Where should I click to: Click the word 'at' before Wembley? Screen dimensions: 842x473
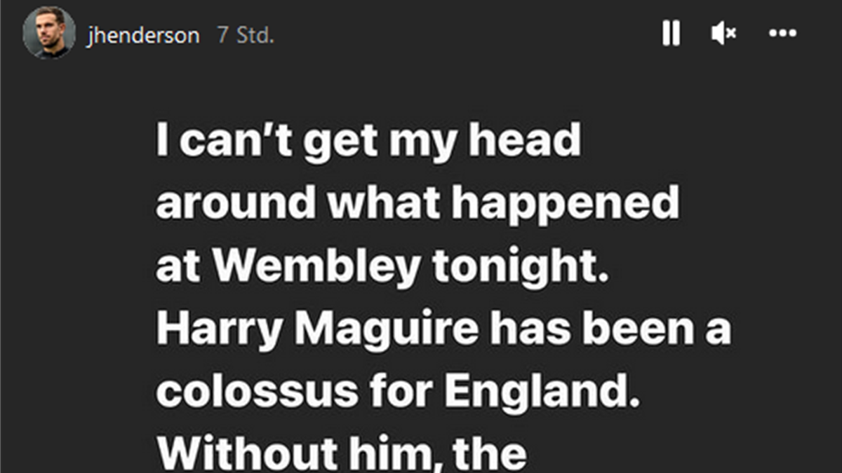(179, 266)
